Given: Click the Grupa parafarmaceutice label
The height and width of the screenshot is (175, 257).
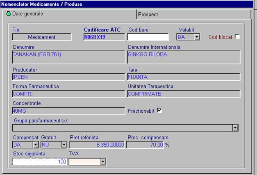Looking at the screenshot, I should [41, 120].
